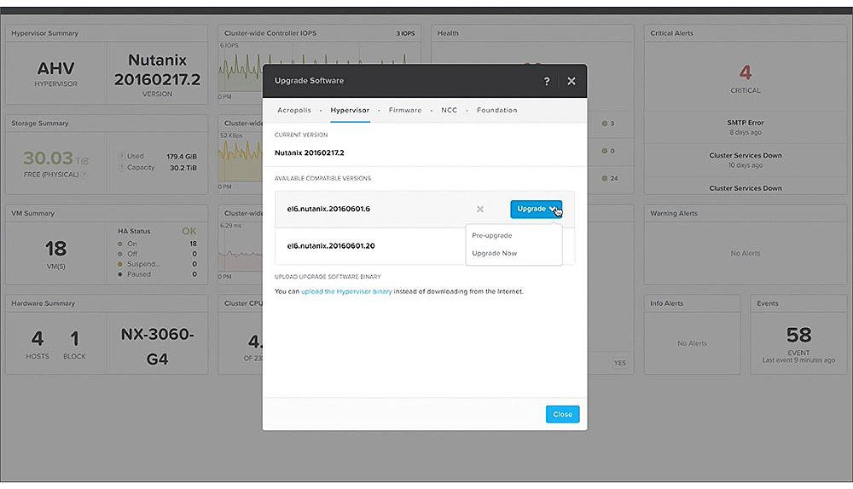Open the Foundation tab
This screenshot has width=853, height=489.
(x=497, y=110)
